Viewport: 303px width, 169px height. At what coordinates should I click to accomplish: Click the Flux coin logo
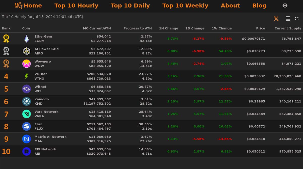27,126
